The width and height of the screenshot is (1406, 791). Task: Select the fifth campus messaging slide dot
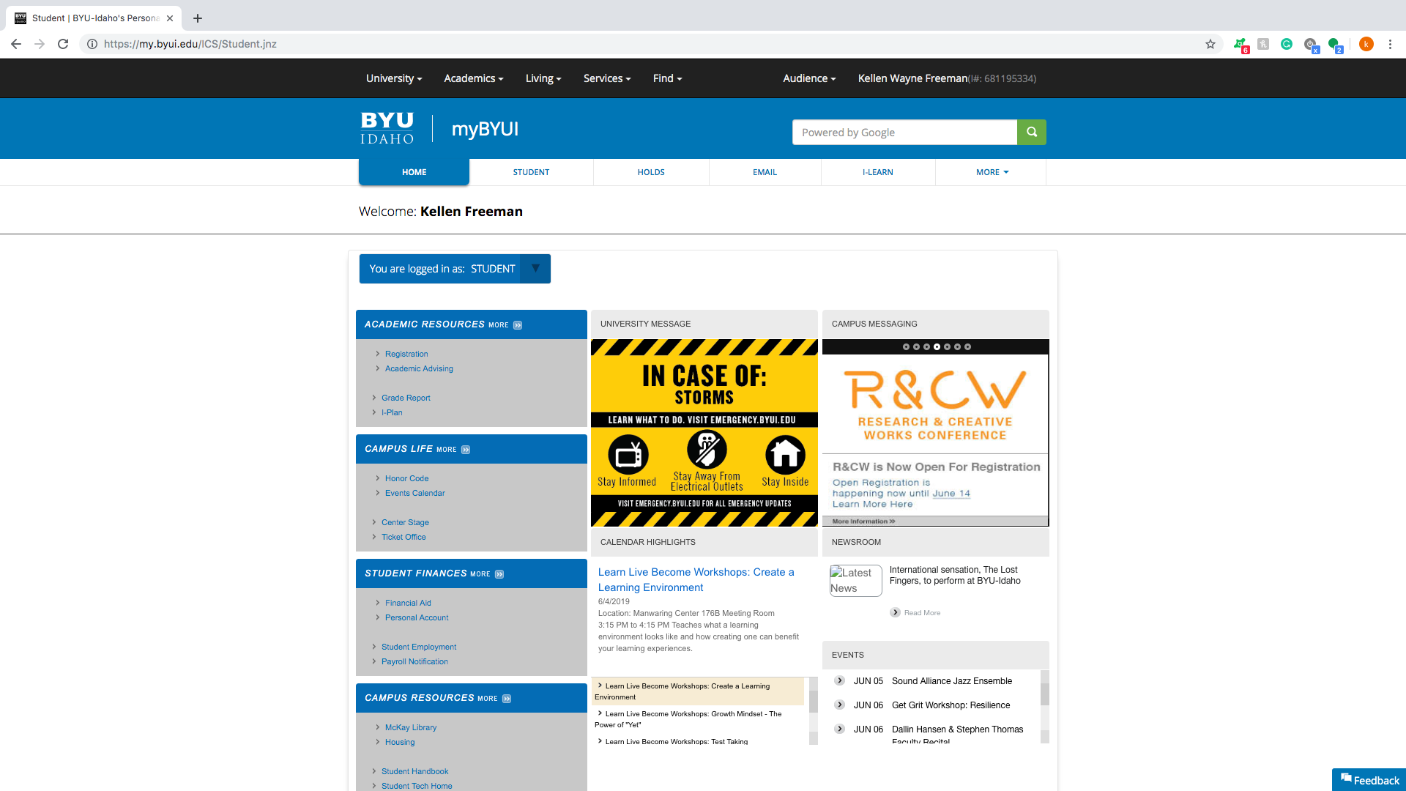(947, 346)
